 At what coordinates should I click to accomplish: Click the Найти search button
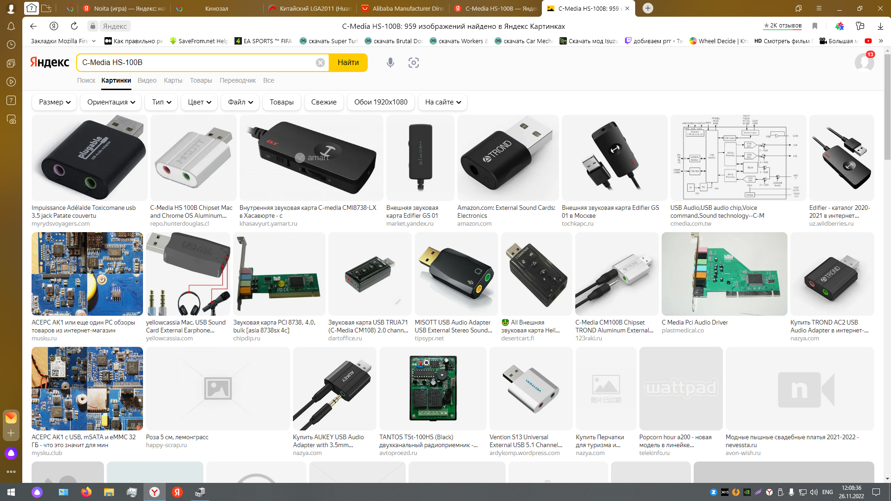click(348, 63)
